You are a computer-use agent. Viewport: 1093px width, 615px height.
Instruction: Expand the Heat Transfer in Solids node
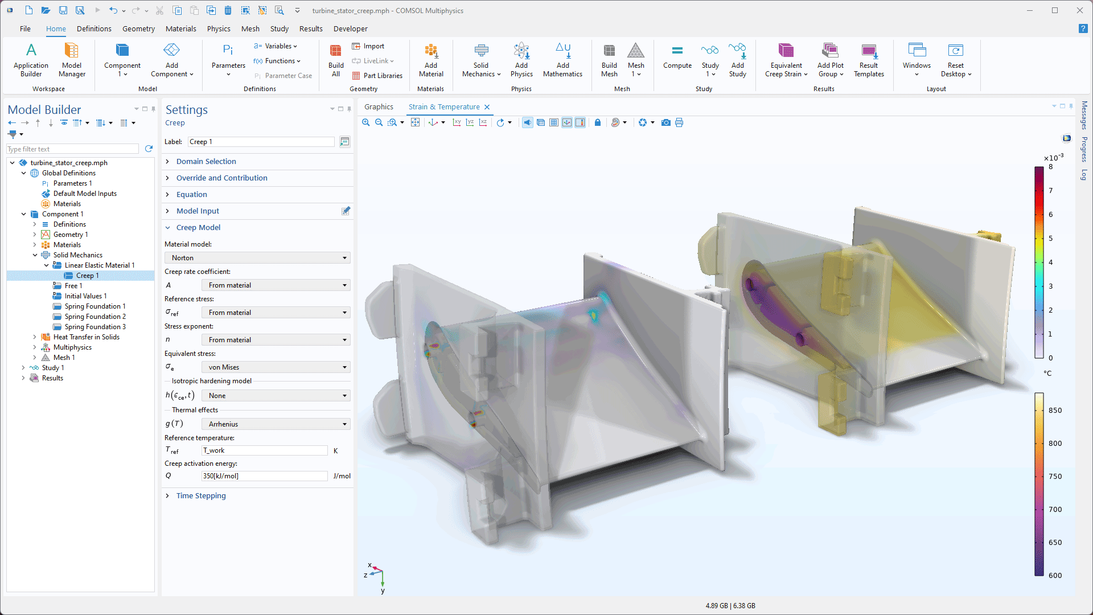click(35, 337)
